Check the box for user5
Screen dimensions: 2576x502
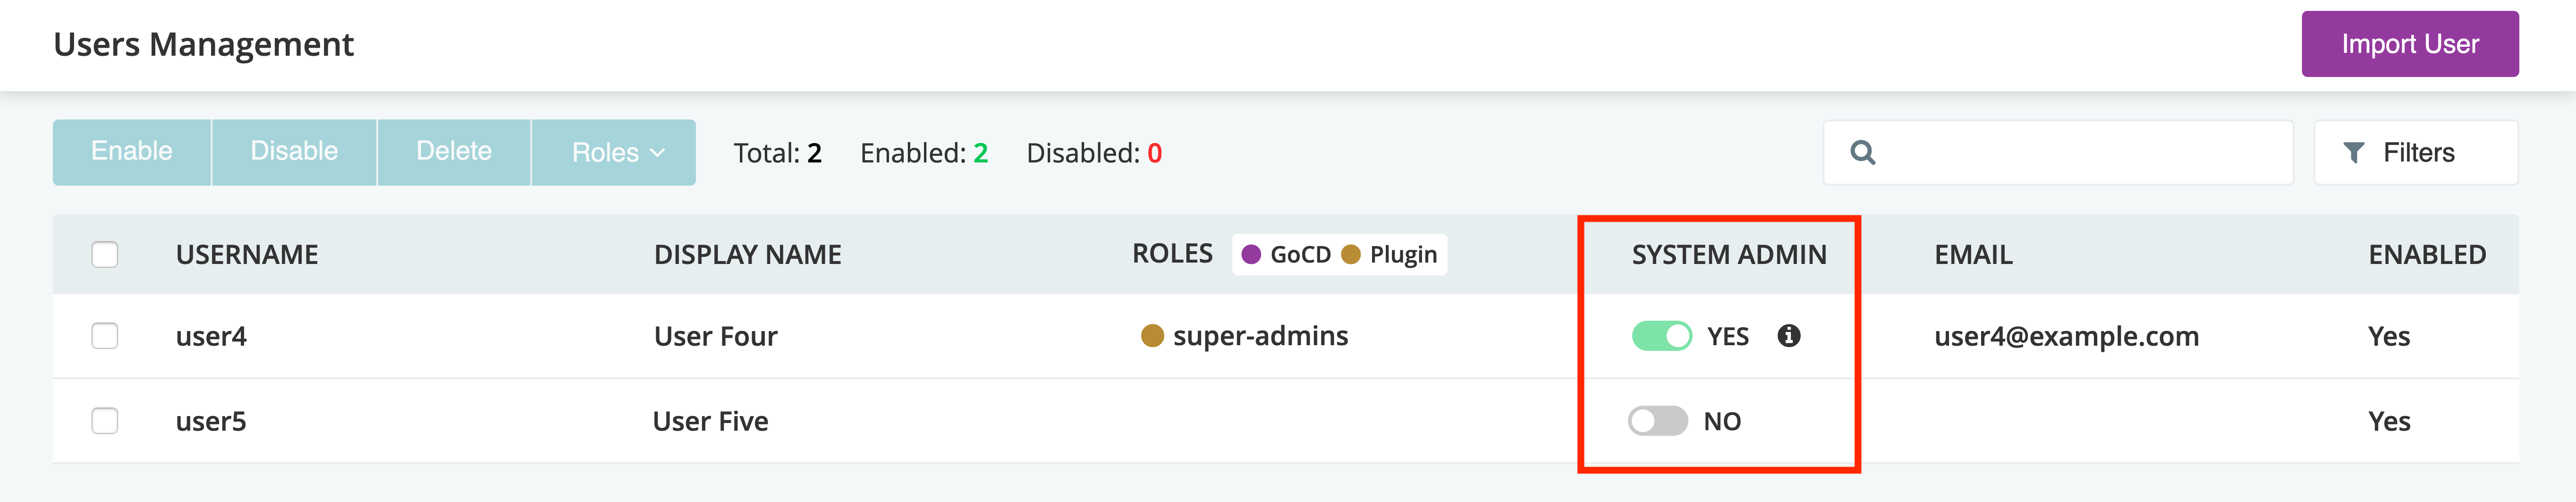tap(105, 421)
